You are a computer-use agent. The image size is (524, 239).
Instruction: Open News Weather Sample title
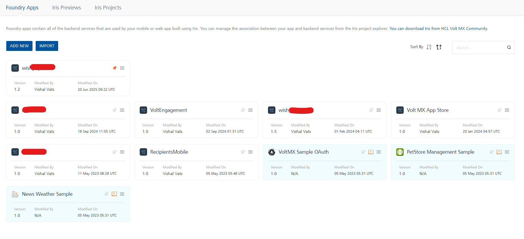(x=47, y=194)
